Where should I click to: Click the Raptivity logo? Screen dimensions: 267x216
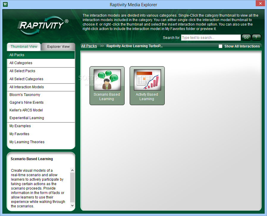[x=43, y=26]
